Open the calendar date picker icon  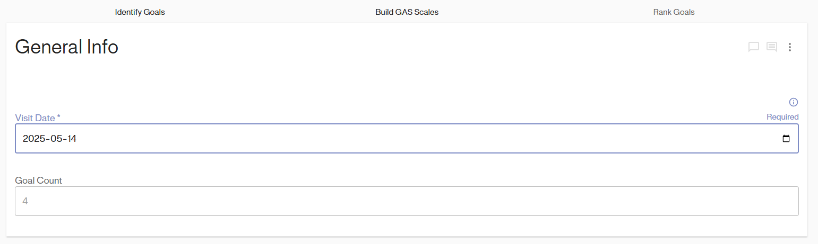tap(786, 139)
